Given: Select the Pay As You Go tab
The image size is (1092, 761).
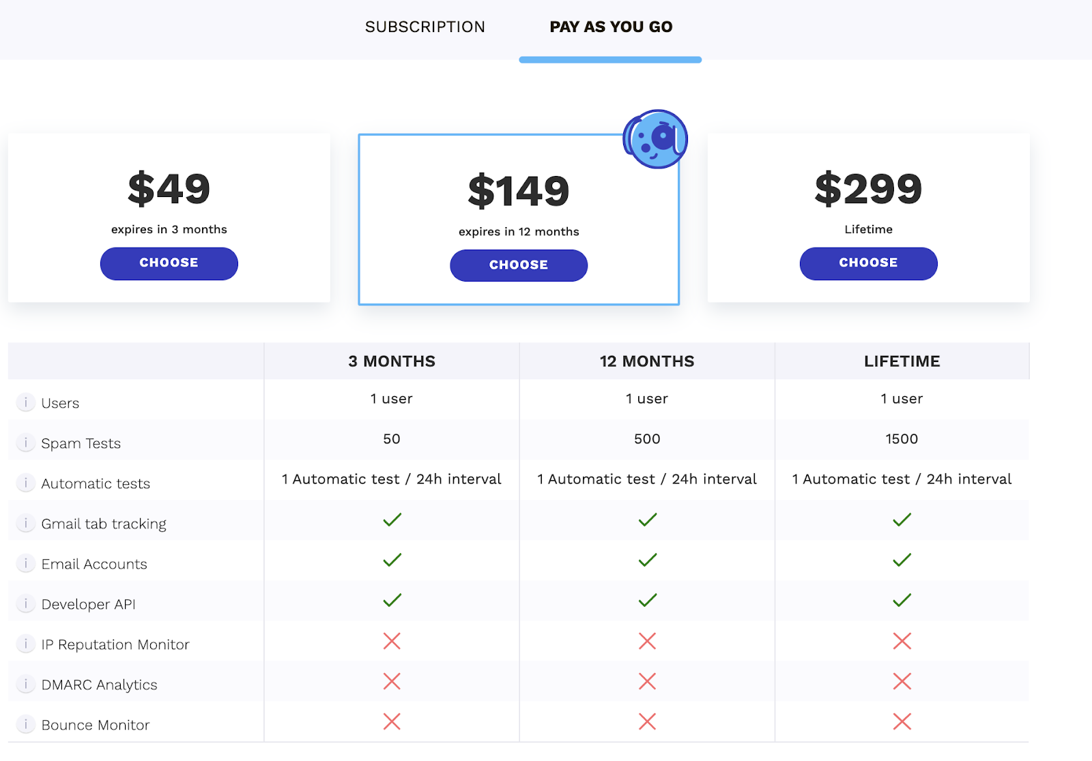Looking at the screenshot, I should coord(611,27).
